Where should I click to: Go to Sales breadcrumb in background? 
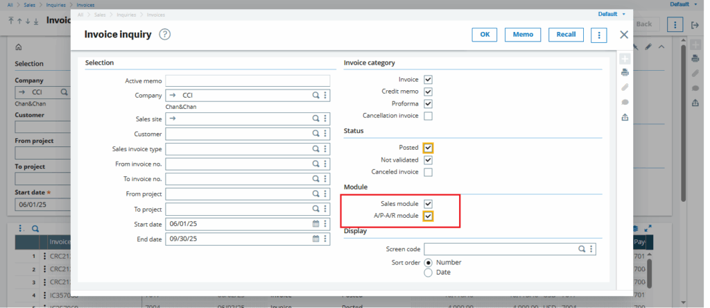(29, 5)
